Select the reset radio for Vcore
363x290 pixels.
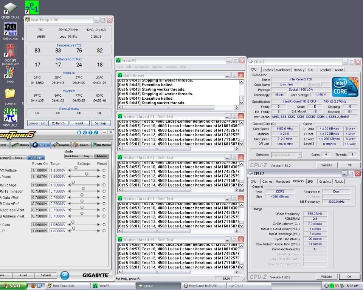coord(104,176)
